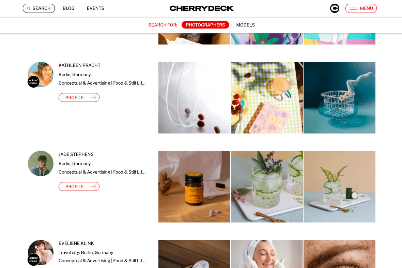The height and width of the screenshot is (268, 402).
Task: Open Jade Stephens' PROFILE button
Action: [x=79, y=186]
